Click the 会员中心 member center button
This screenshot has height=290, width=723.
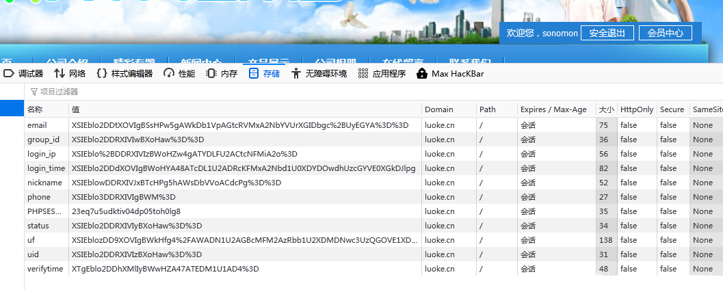pos(666,33)
